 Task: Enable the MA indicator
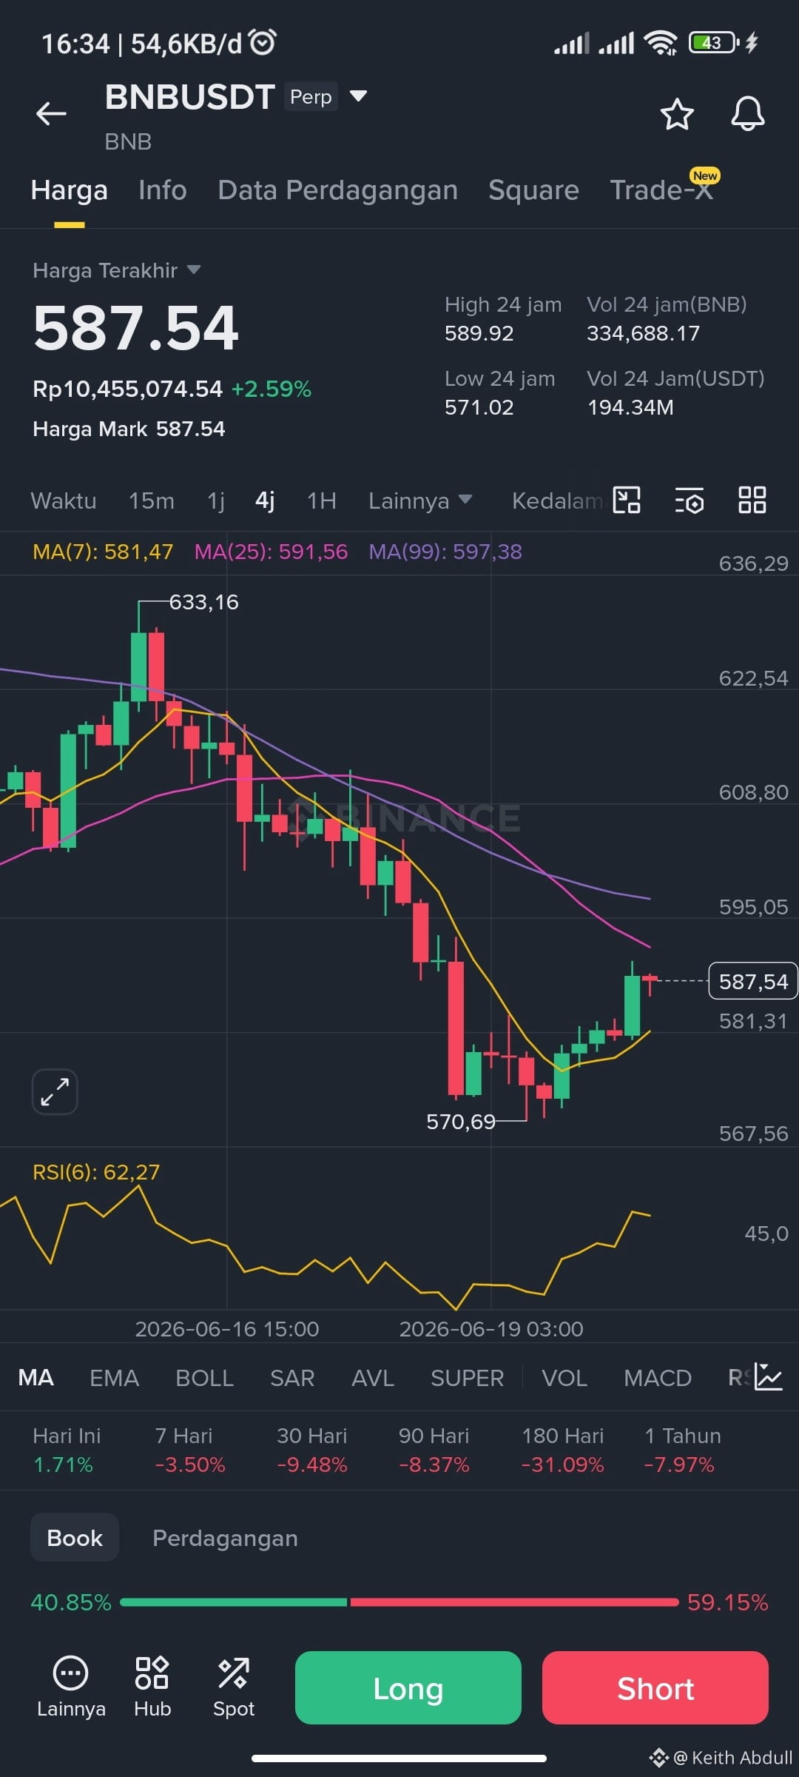[x=36, y=1378]
